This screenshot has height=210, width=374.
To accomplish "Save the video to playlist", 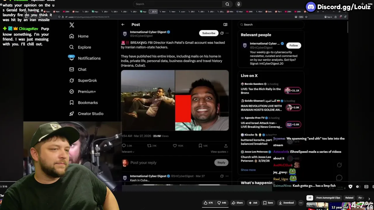I will point(268,203).
